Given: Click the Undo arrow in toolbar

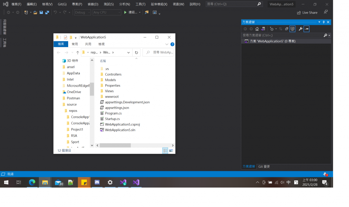Looking at the screenshot, I should click(x=55, y=13).
